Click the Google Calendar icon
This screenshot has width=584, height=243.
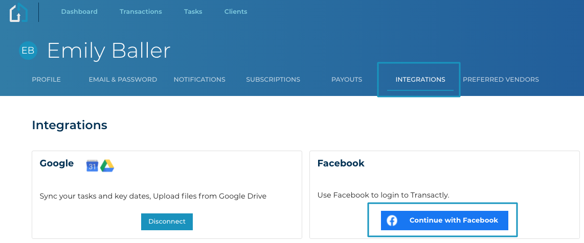coord(92,165)
